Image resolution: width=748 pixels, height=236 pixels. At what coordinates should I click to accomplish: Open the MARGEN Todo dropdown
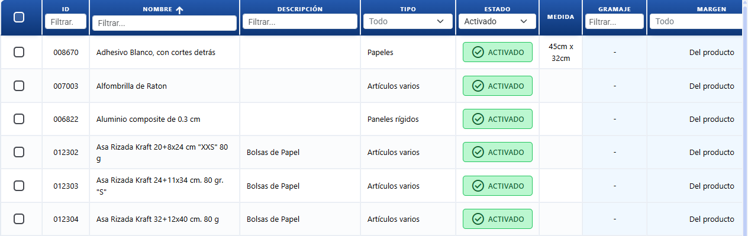tap(696, 21)
